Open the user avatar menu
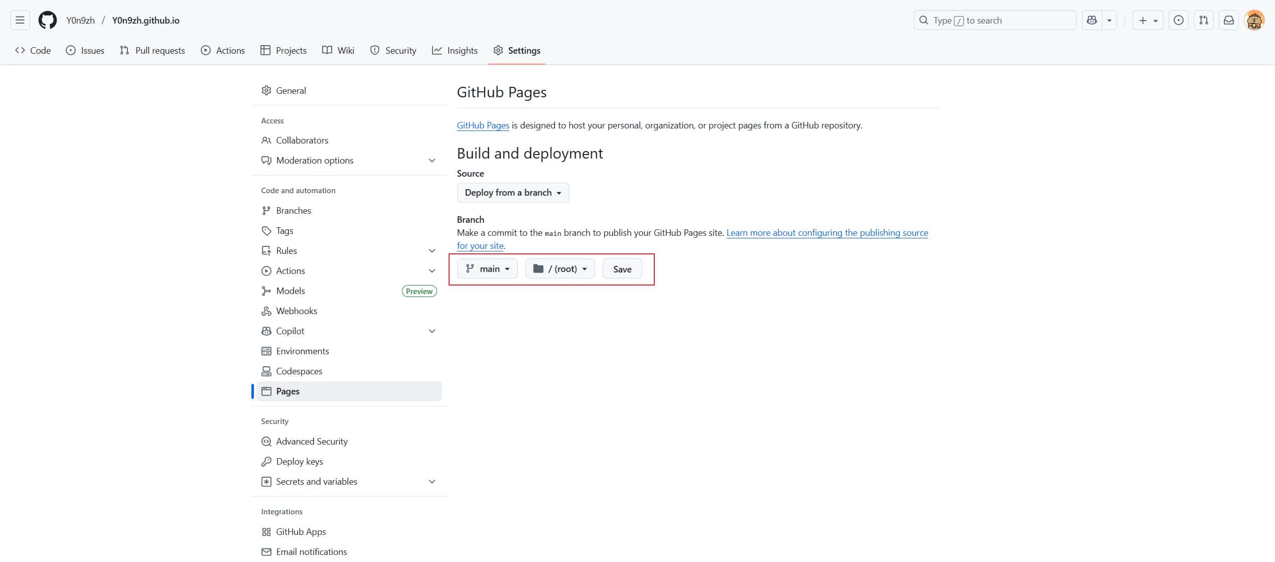Image resolution: width=1275 pixels, height=562 pixels. coord(1254,20)
